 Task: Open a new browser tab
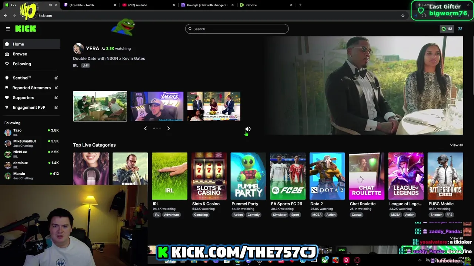[x=300, y=5]
